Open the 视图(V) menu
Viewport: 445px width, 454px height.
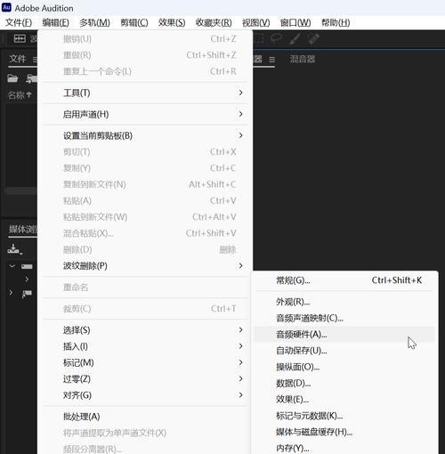tap(256, 22)
